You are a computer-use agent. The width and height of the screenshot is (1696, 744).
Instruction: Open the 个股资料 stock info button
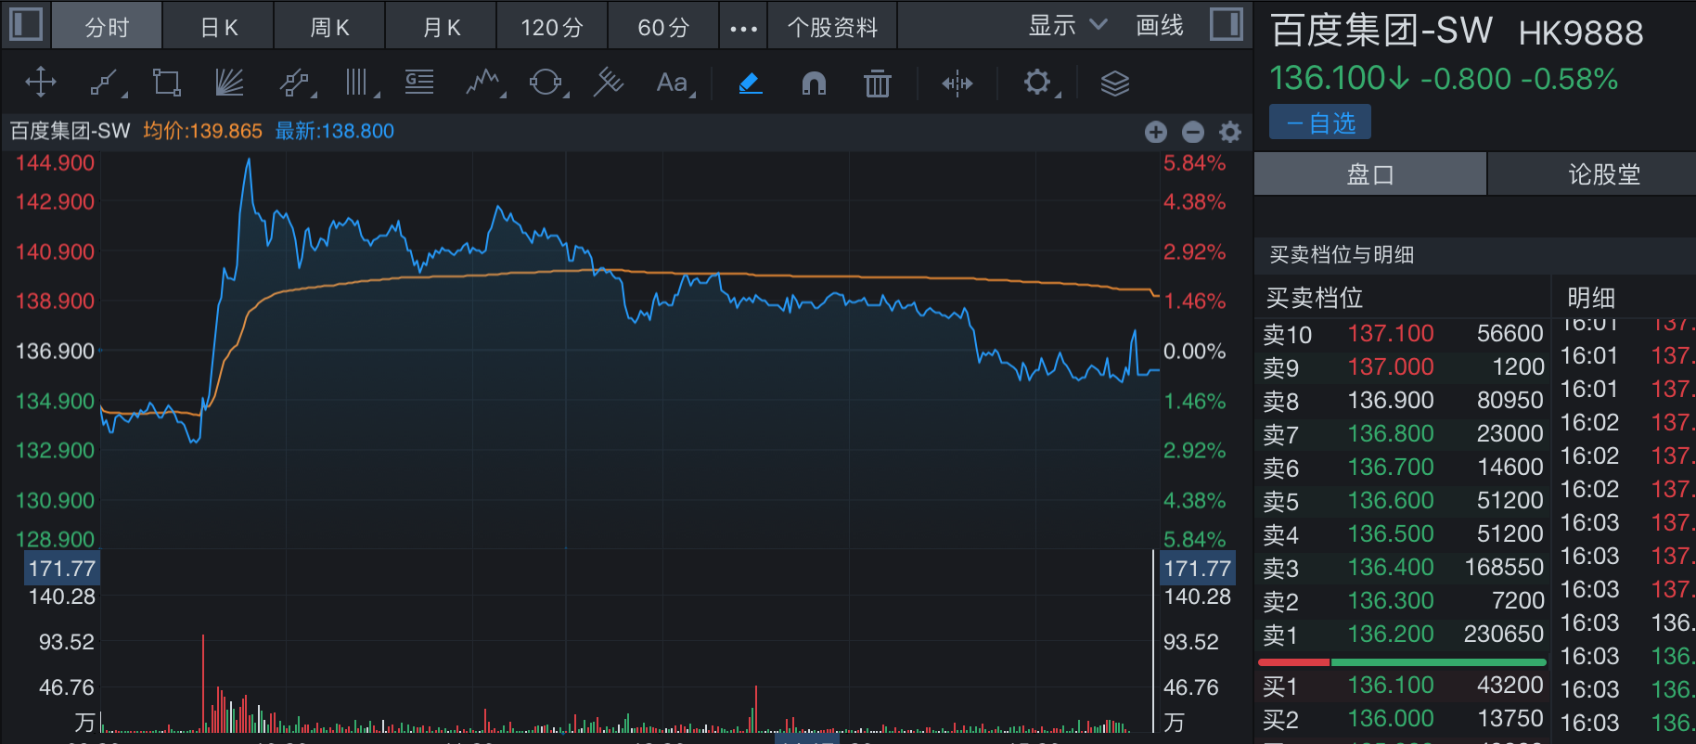[832, 28]
